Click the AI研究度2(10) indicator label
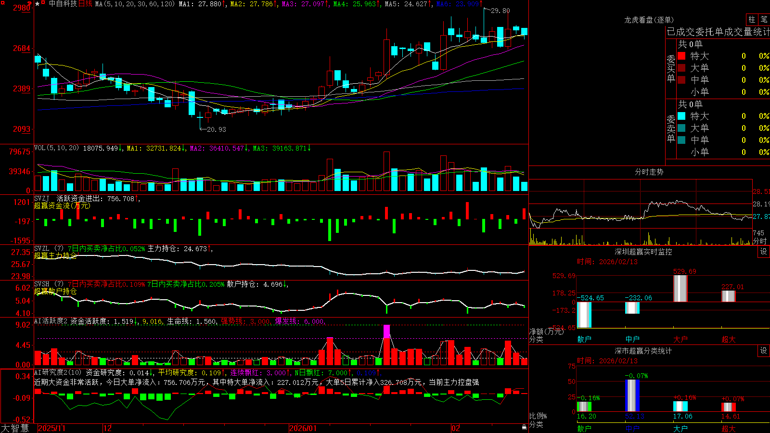770x433 pixels. pos(58,372)
